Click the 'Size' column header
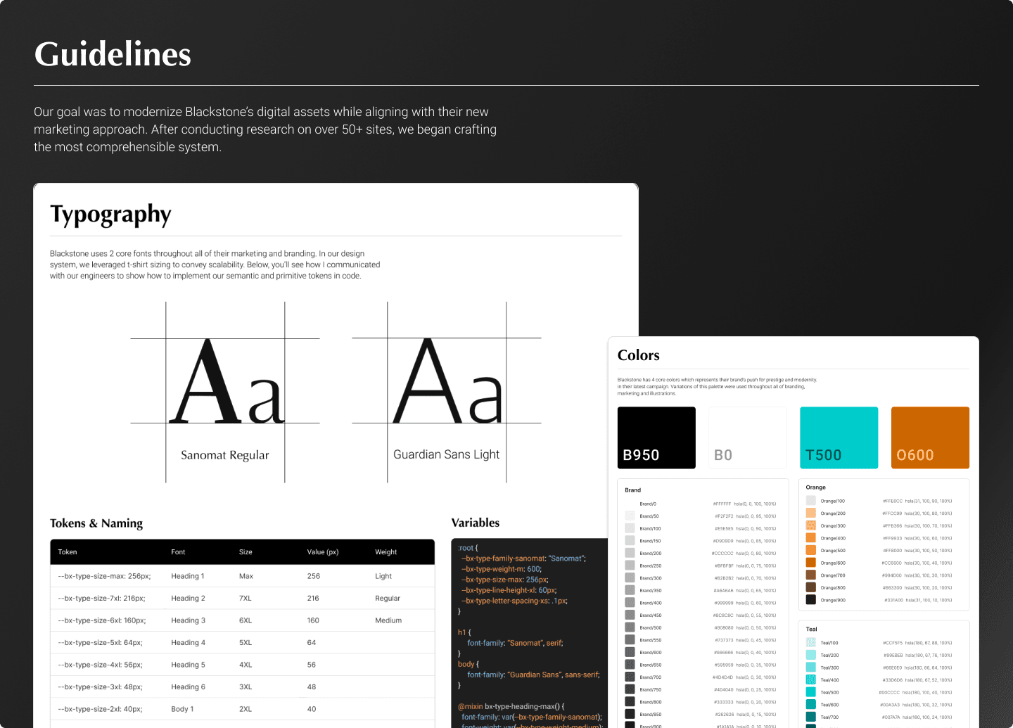Viewport: 1013px width, 728px height. 246,552
